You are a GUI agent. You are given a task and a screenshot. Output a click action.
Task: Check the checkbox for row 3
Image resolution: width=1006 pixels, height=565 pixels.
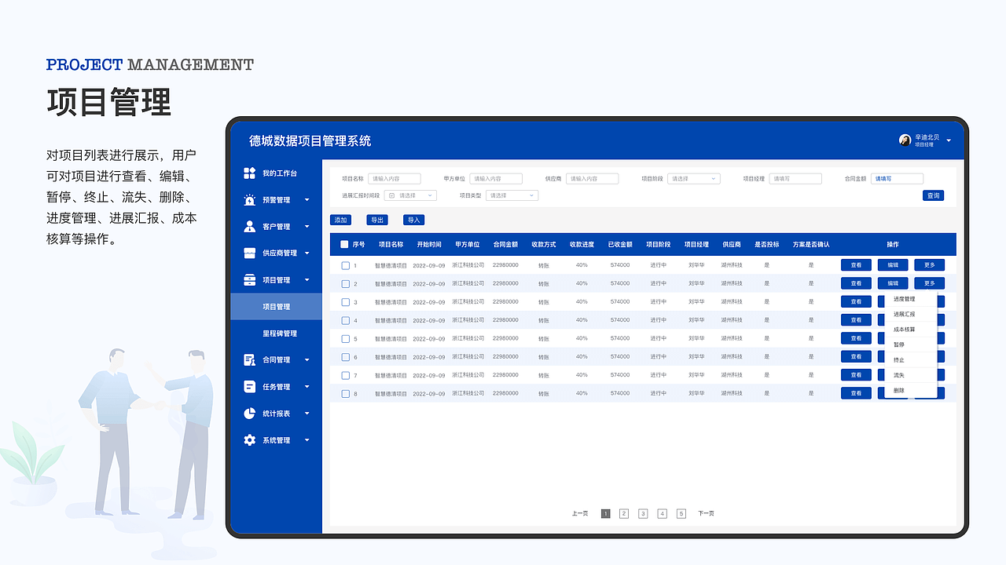[x=345, y=302]
